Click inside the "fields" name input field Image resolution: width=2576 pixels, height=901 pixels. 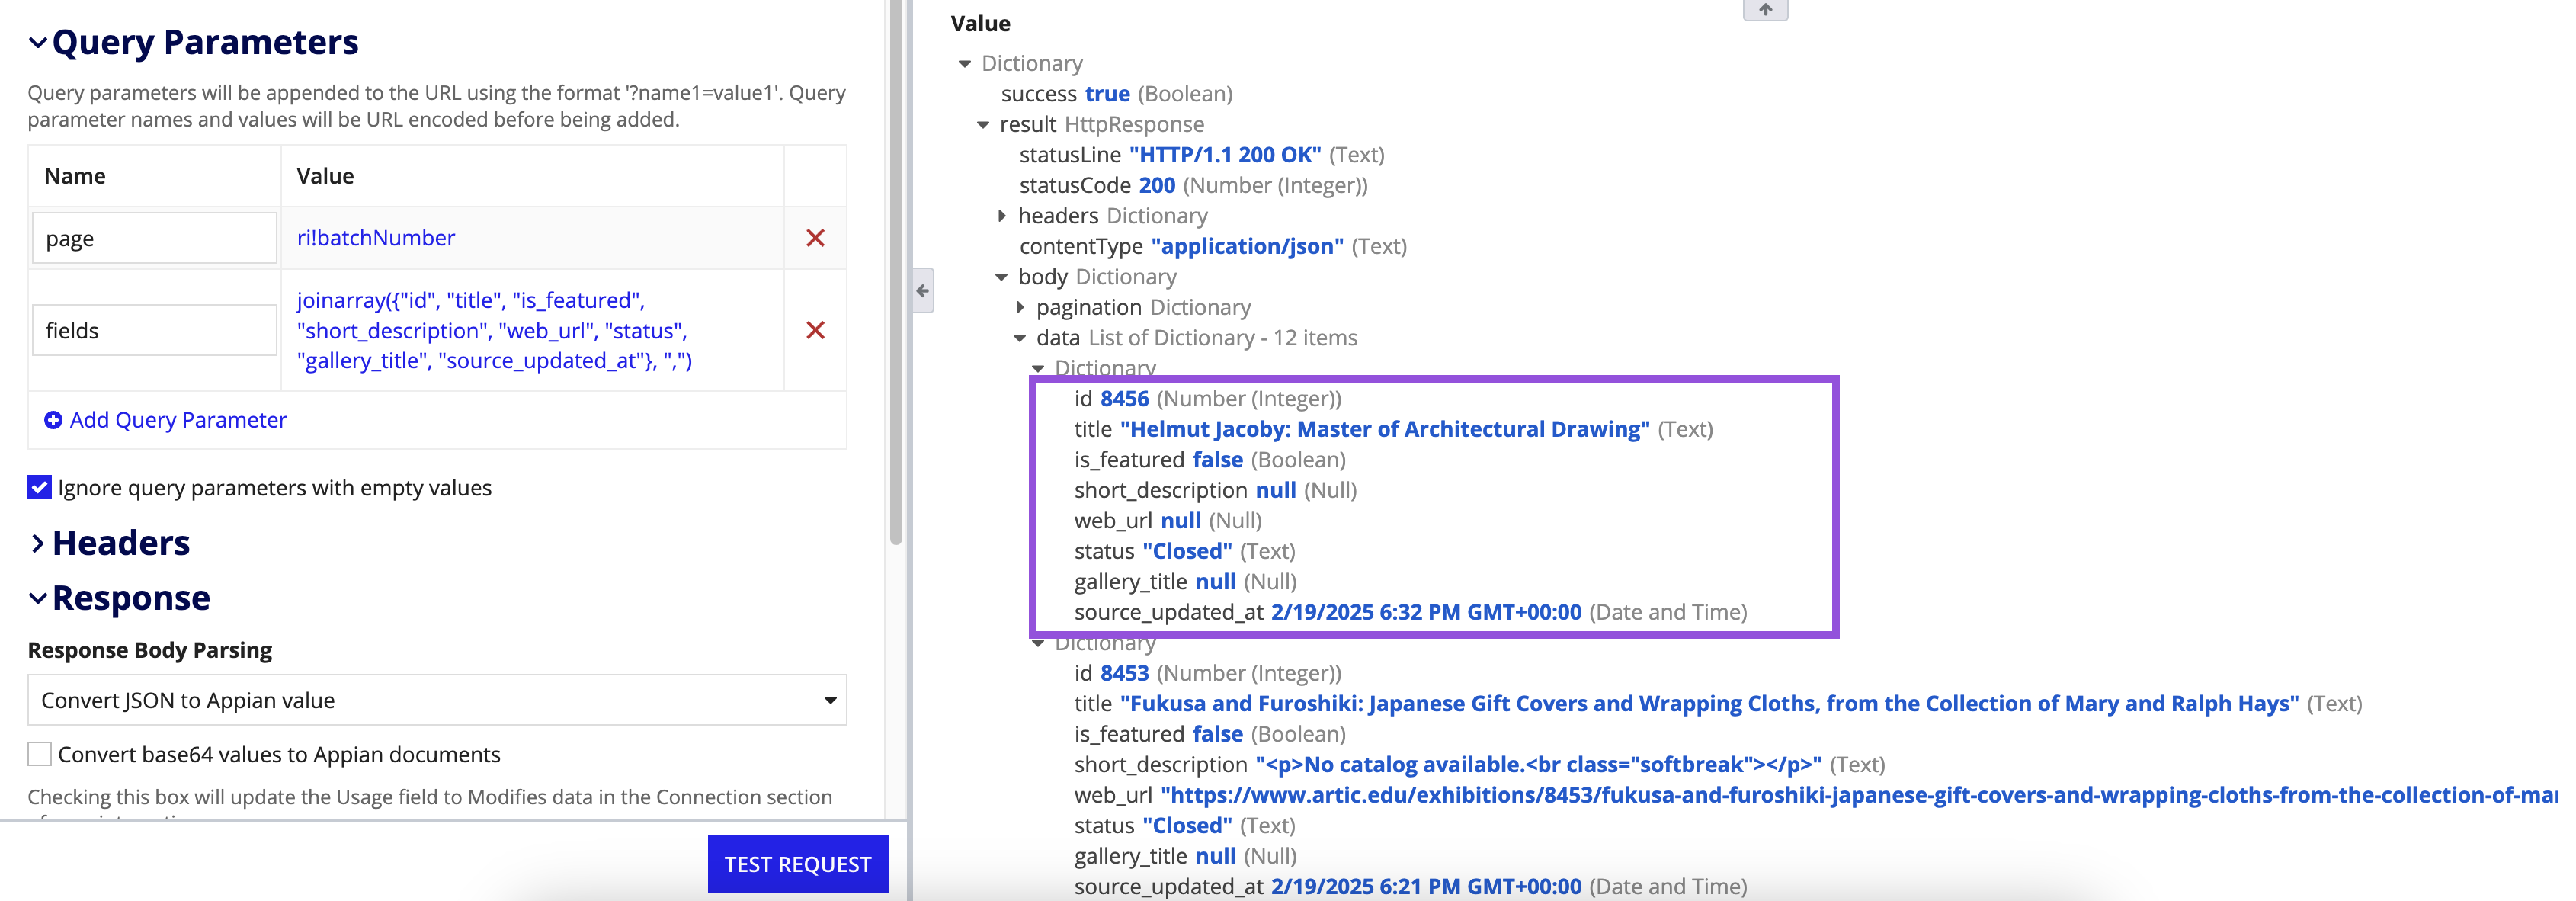(154, 330)
